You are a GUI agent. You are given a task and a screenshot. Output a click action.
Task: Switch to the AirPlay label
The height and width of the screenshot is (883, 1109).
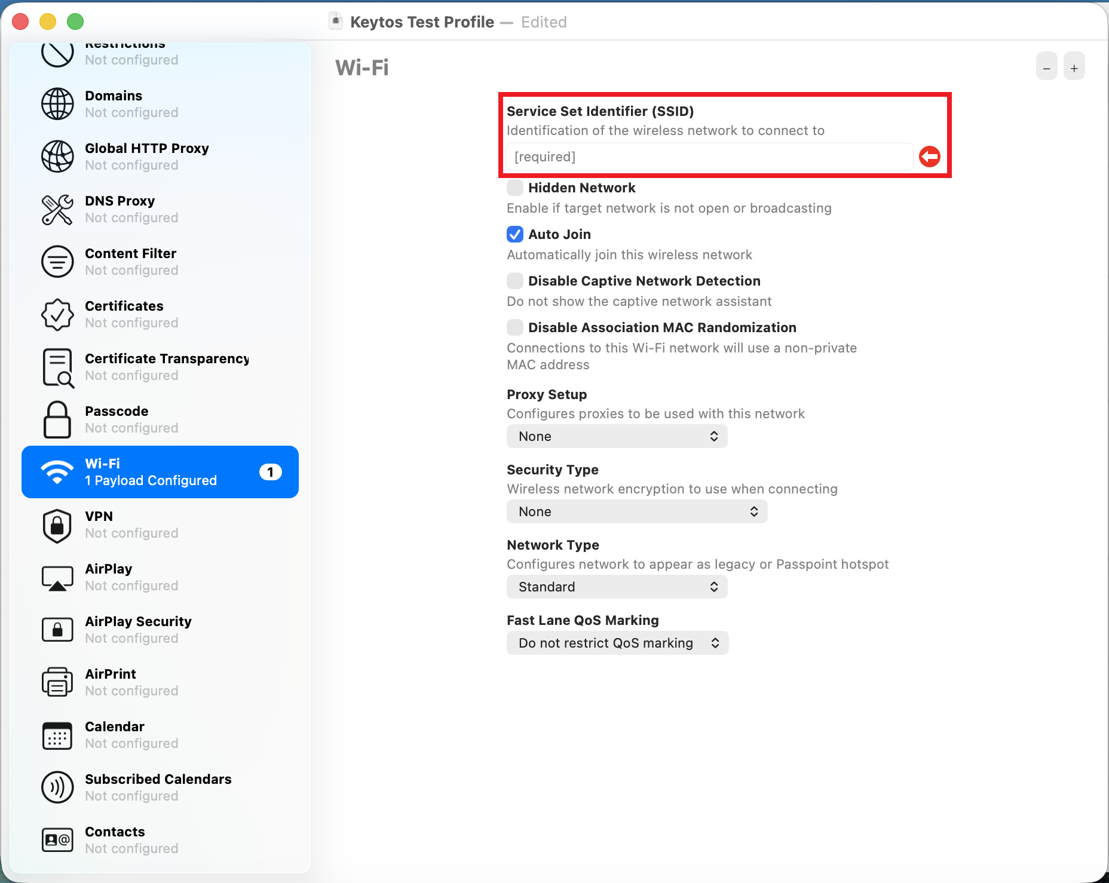[x=109, y=569]
